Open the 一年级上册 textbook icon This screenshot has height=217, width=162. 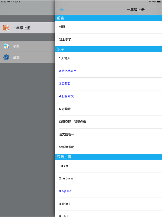click(6, 28)
